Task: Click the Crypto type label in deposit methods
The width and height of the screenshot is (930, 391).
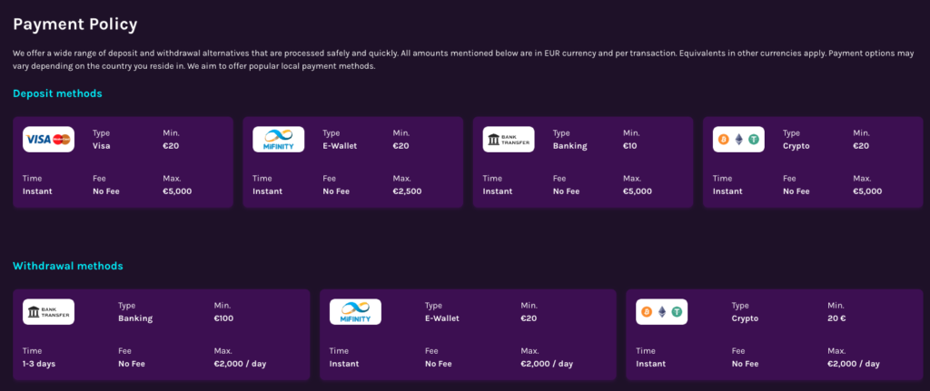Action: point(796,146)
